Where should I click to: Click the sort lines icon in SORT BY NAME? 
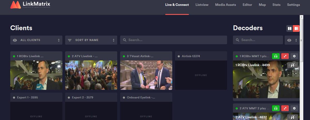point(70,40)
